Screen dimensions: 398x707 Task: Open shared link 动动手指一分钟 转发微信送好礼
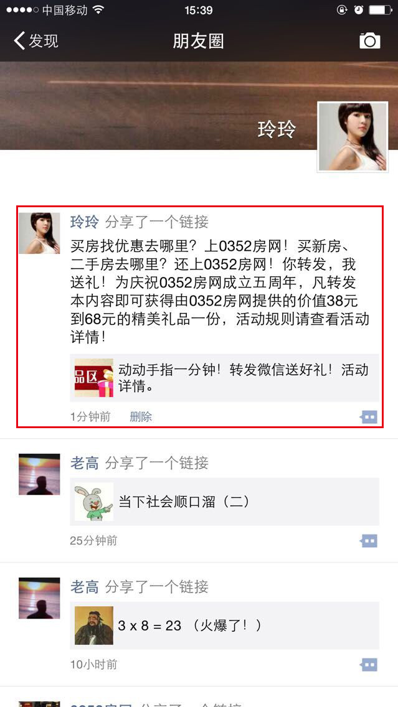tap(224, 378)
